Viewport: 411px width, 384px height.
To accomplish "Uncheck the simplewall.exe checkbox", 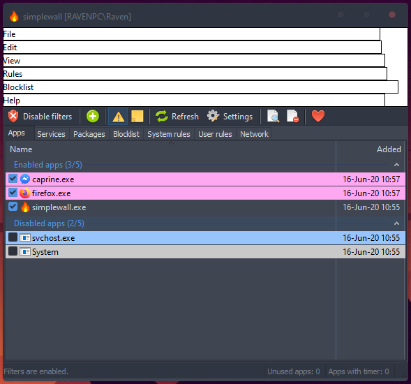I will pos(13,207).
